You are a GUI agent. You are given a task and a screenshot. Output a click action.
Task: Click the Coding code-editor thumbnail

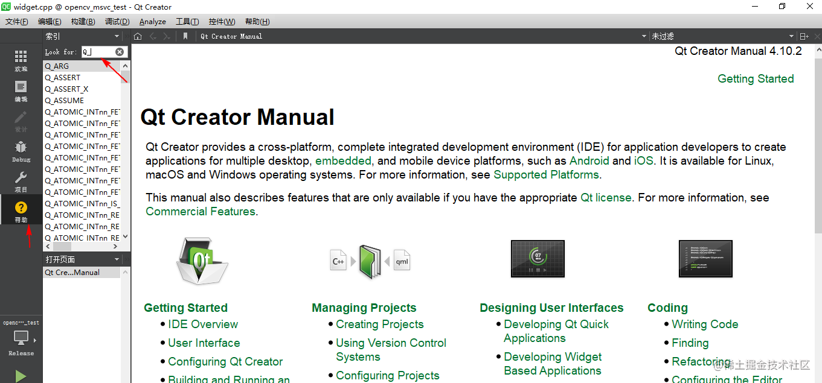click(x=705, y=259)
